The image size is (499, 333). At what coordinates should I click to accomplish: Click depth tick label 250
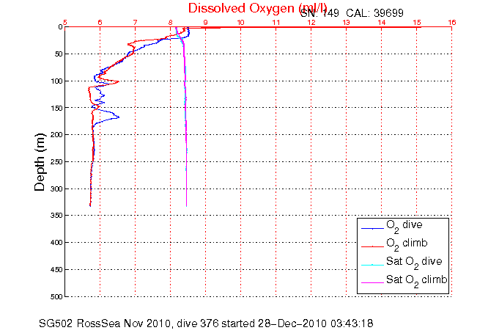coord(56,162)
